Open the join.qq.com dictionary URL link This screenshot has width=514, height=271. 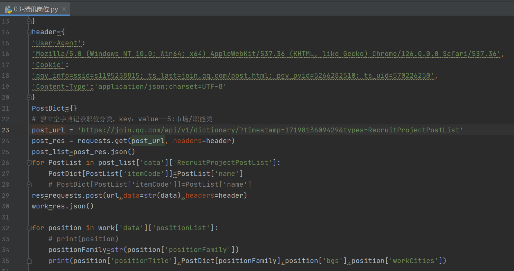(270, 130)
